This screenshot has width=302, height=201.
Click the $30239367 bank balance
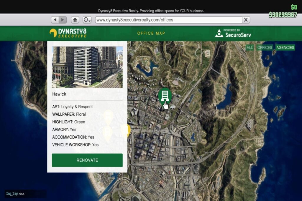pos(283,15)
